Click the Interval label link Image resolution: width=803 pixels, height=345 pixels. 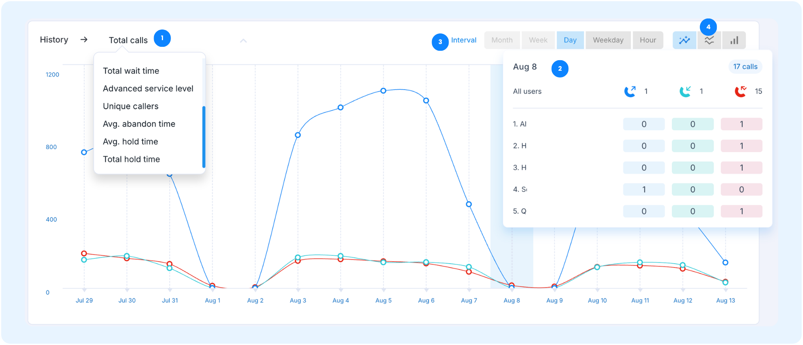[464, 40]
